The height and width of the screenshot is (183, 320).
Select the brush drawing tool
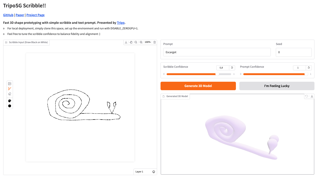pyautogui.click(x=10, y=89)
